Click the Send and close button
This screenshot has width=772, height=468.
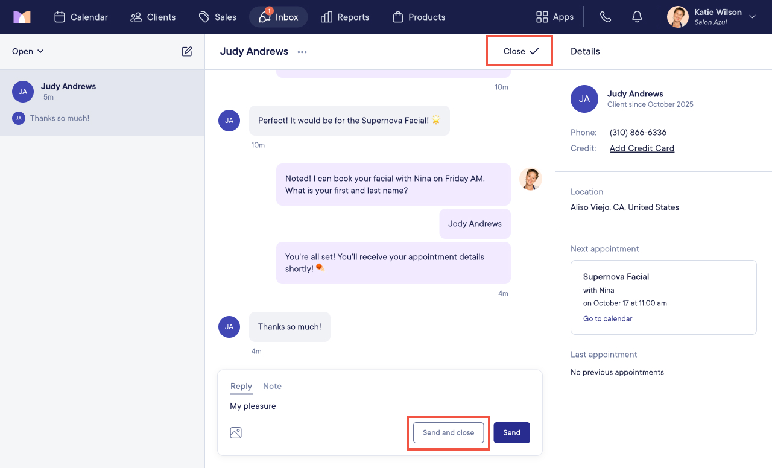point(448,432)
